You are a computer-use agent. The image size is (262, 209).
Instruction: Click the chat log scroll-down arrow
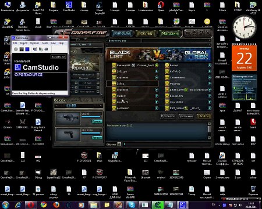pyautogui.click(x=209, y=138)
